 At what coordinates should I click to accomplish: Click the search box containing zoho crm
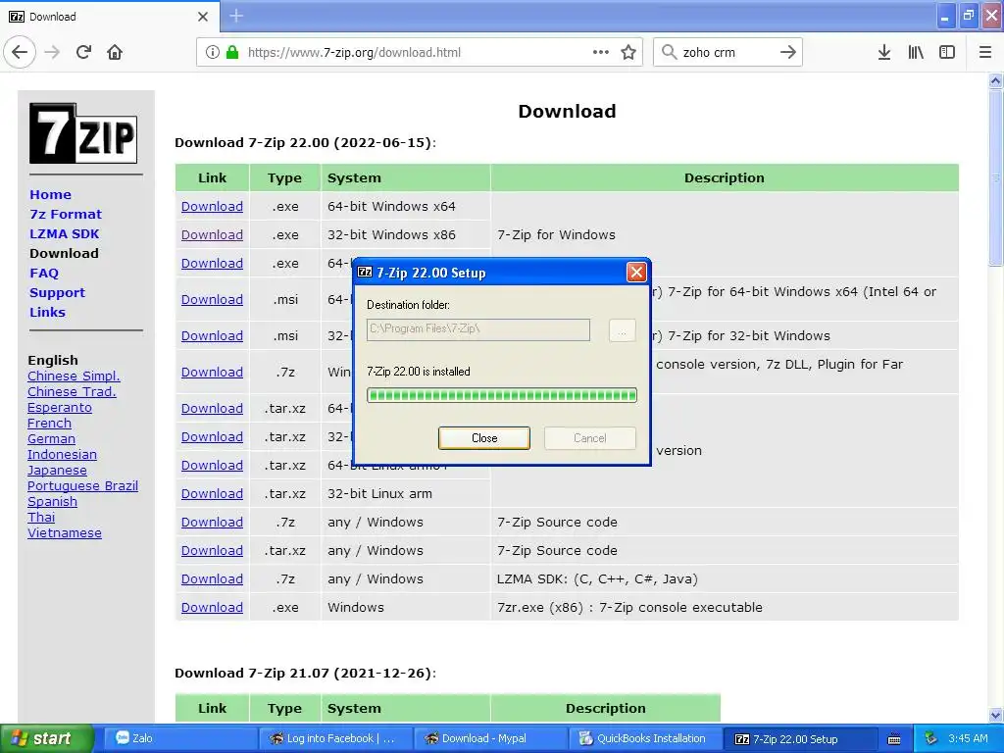click(728, 53)
